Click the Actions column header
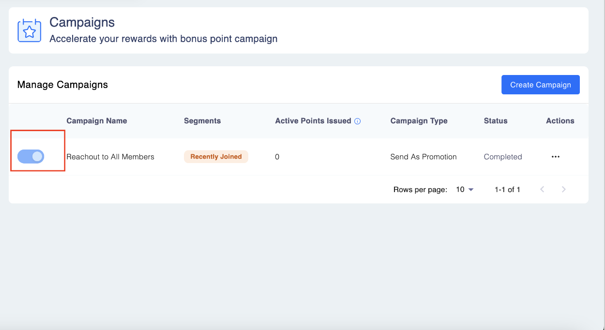 [x=560, y=121]
